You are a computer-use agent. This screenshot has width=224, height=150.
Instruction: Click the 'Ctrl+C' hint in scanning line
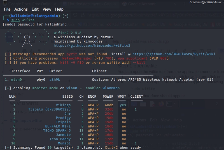click(111, 147)
